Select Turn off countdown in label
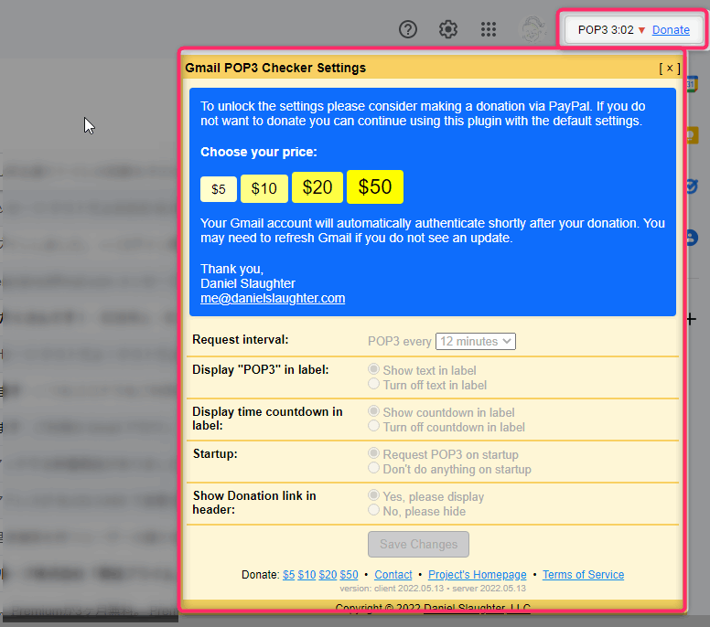Screen dimensions: 710x627 [373, 426]
